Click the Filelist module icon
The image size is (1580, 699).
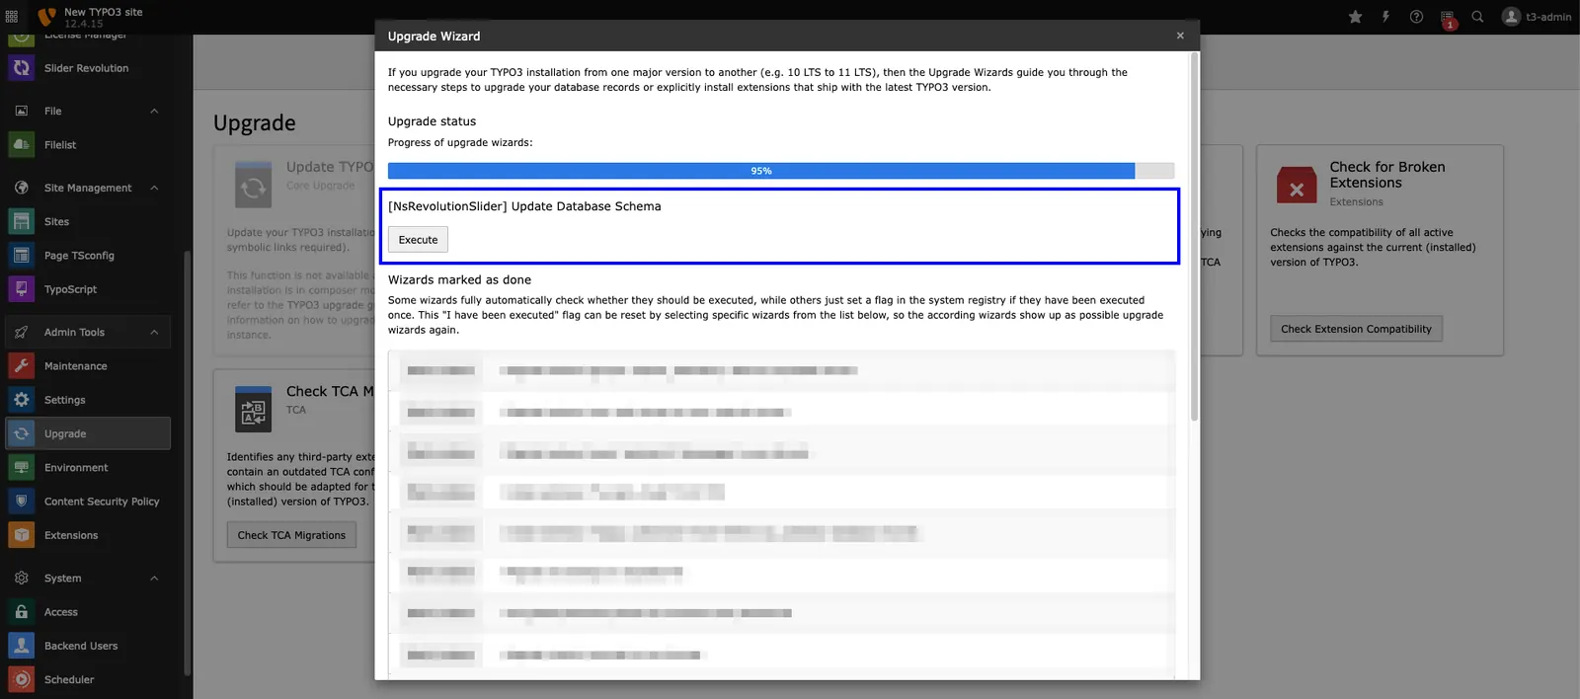22,145
